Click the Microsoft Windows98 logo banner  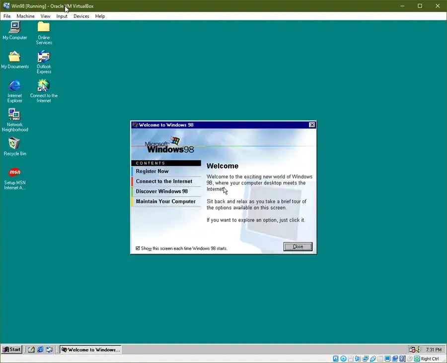pos(169,145)
